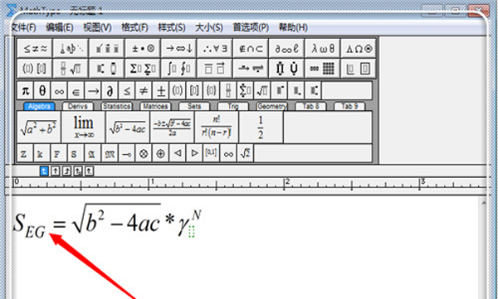Image resolution: width=498 pixels, height=299 pixels.
Task: Insert the infinity symbol from small bar
Action: [59, 91]
